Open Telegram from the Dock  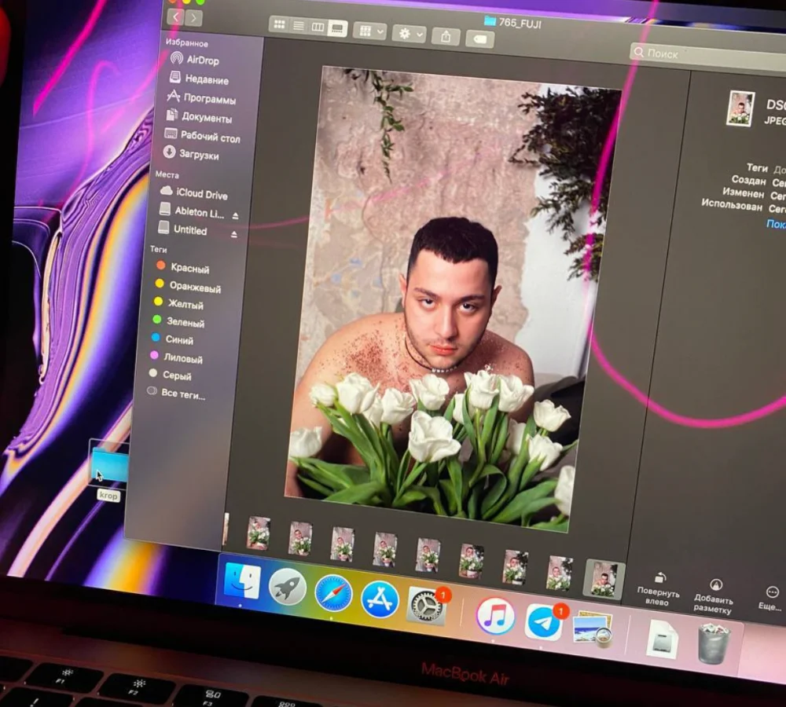click(543, 622)
